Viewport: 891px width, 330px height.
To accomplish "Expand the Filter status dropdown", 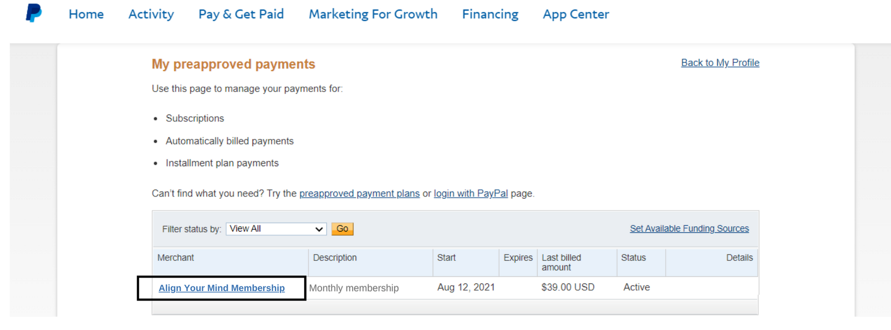I will pos(276,229).
